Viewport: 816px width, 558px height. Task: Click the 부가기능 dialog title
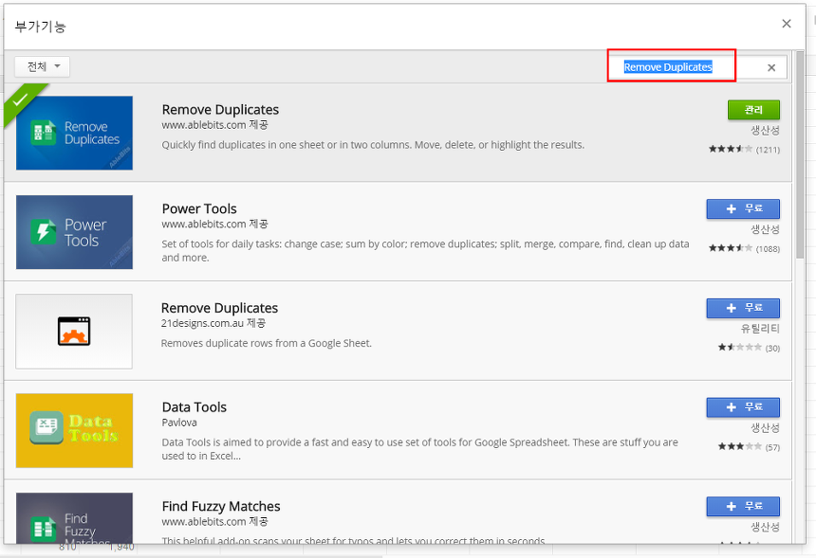[40, 27]
